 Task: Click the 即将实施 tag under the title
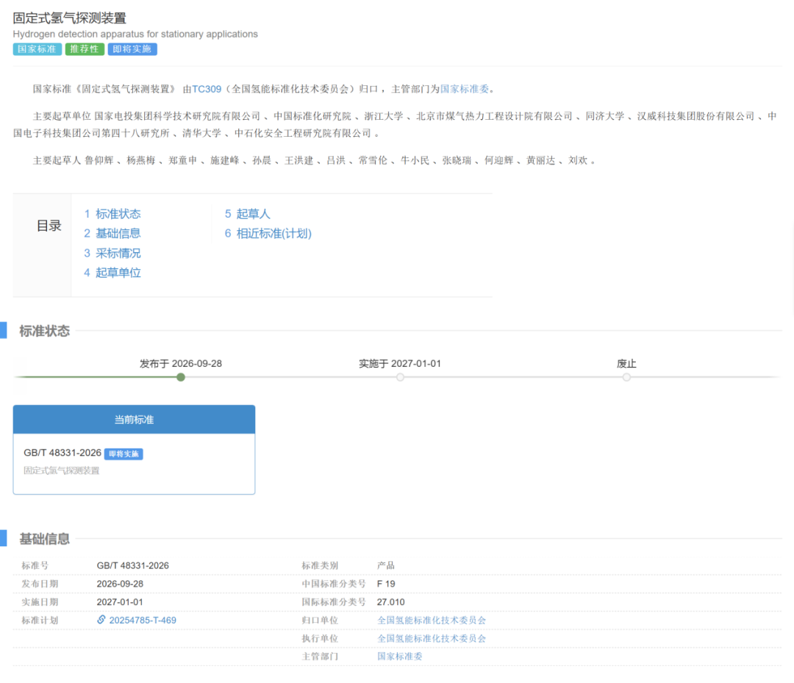point(132,49)
